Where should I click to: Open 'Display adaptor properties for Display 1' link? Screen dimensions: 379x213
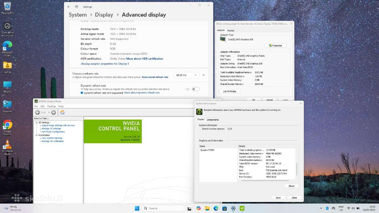(105, 64)
